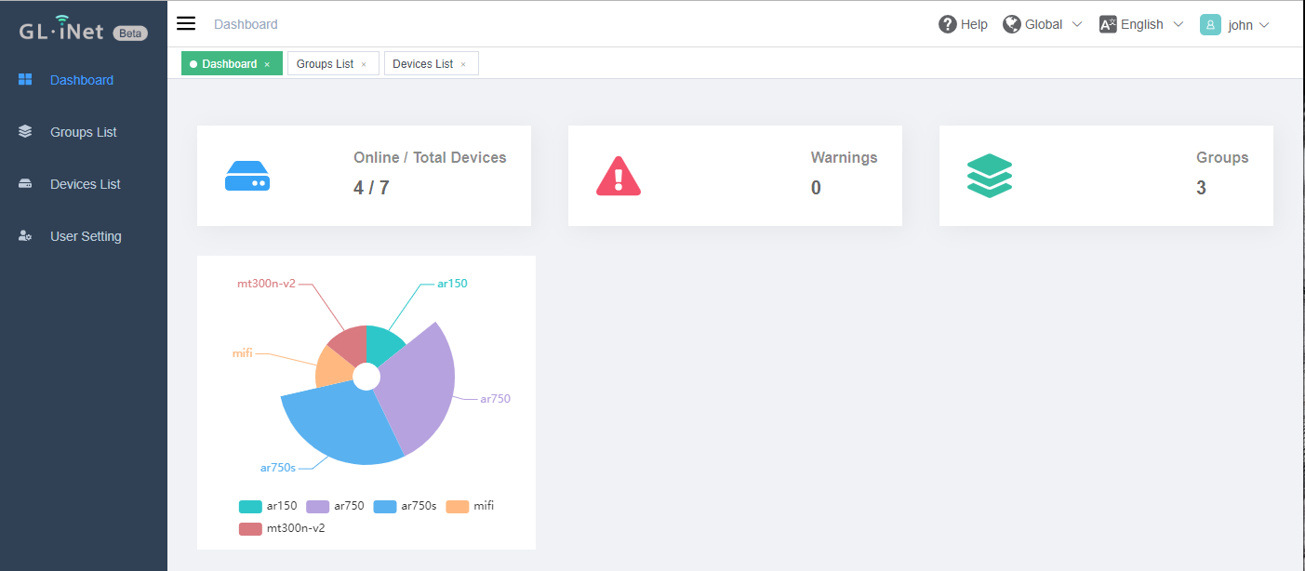Close the Devices List tab
Viewport: 1305px width, 571px height.
click(463, 64)
